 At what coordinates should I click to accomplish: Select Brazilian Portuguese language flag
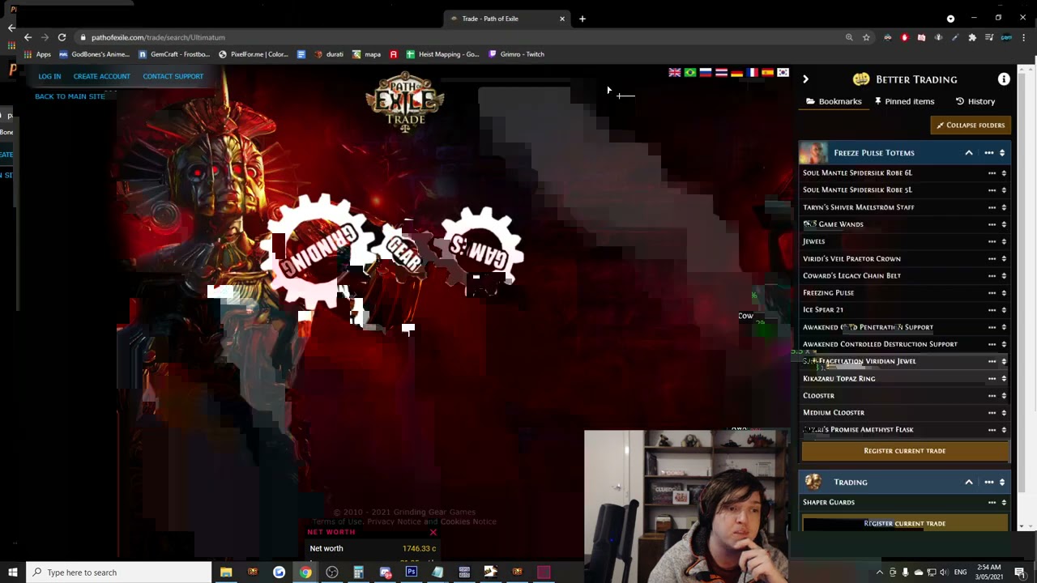[x=690, y=73]
